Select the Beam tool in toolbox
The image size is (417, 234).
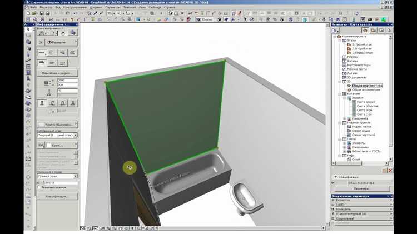pyautogui.click(x=28, y=61)
